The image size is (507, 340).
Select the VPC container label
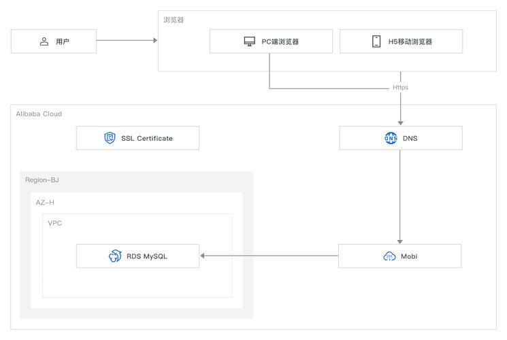[x=55, y=222]
